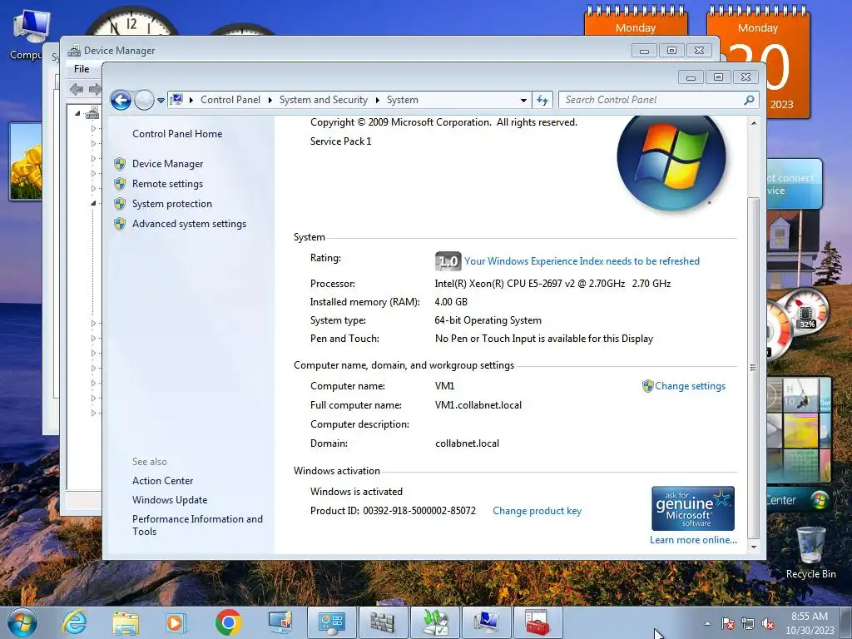Click the 1.0 Windows Experience rating badge
Viewport: 852px width, 639px height.
[448, 261]
